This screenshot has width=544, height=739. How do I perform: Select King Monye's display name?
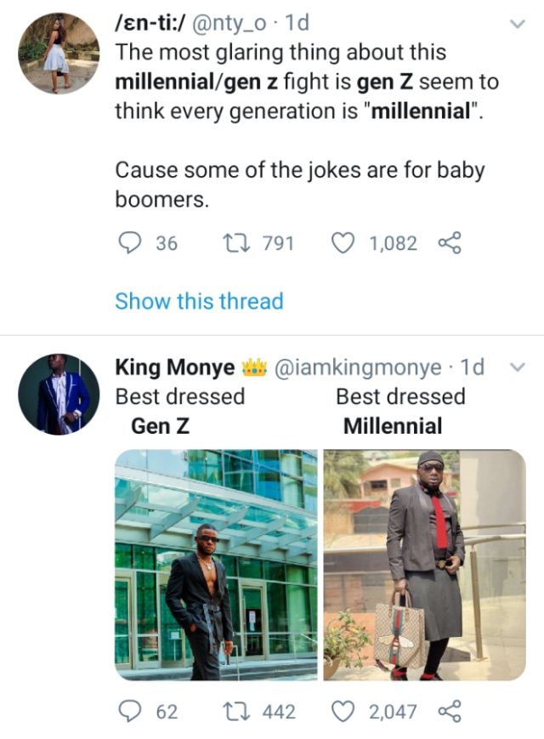(x=169, y=365)
